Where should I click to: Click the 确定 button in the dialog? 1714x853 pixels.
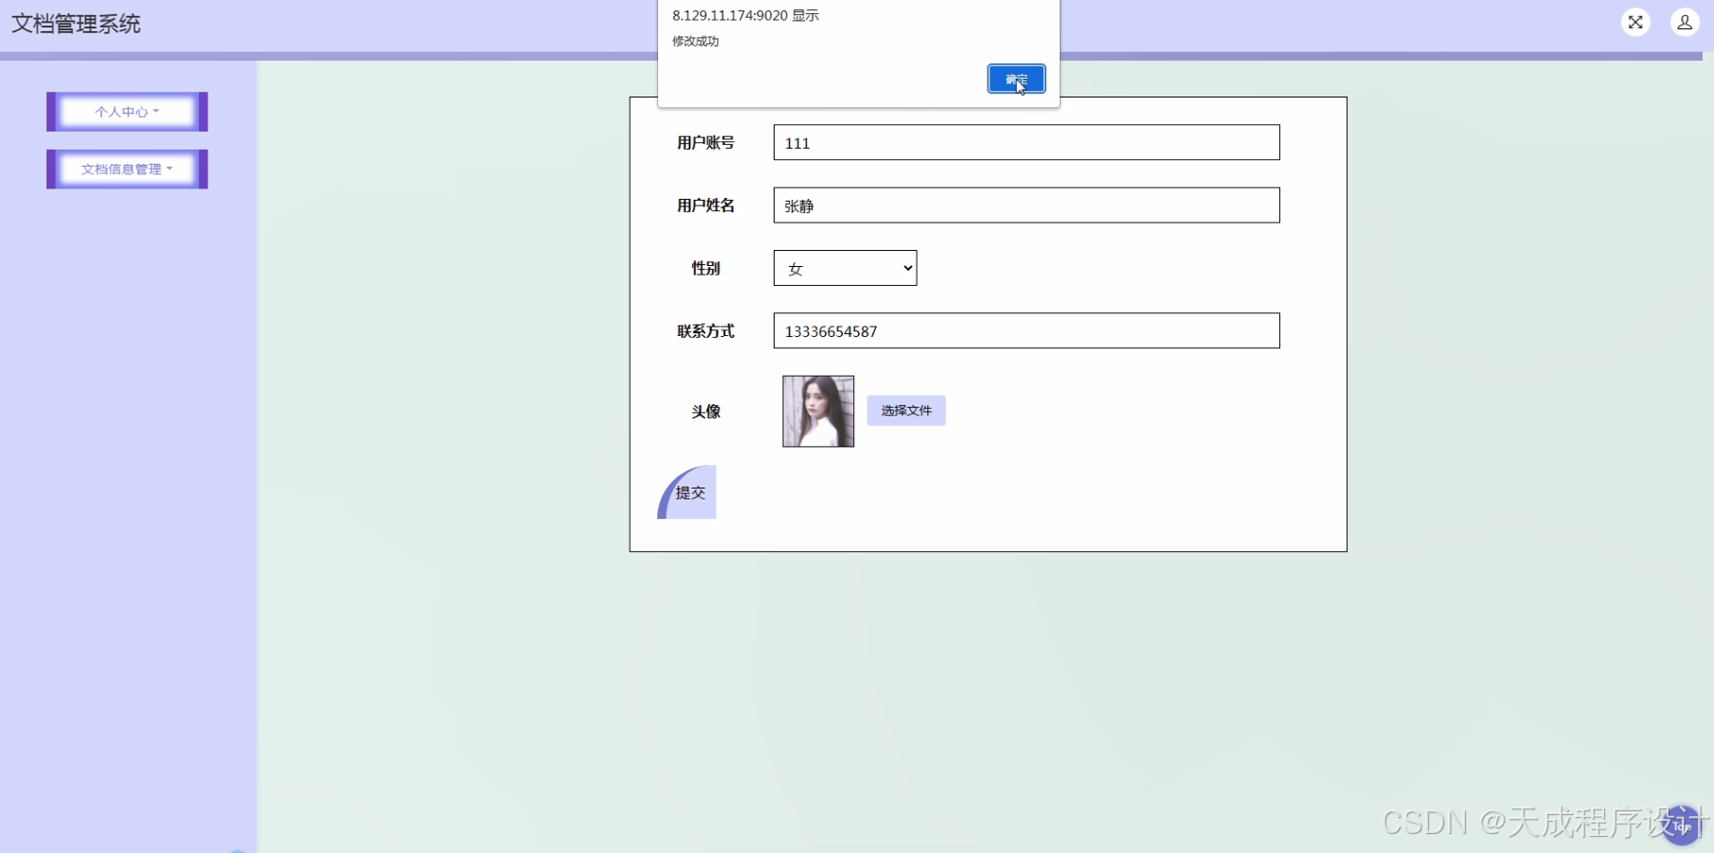point(1015,80)
